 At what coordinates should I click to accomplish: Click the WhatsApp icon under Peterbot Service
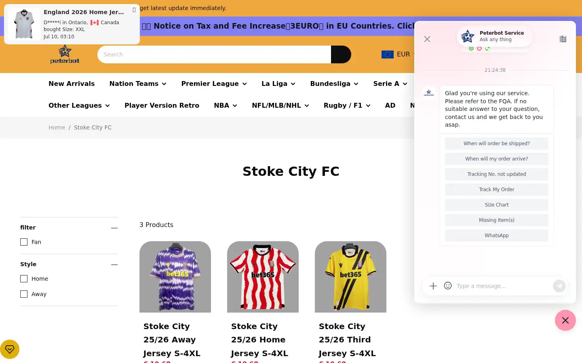(471, 48)
